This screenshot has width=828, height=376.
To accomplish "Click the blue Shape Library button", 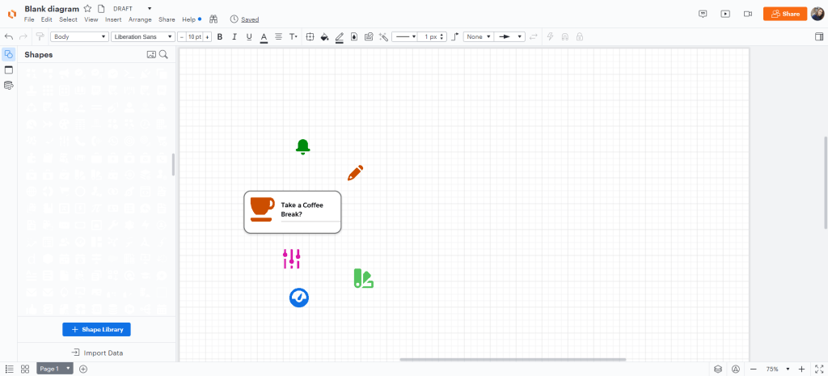I will point(96,329).
